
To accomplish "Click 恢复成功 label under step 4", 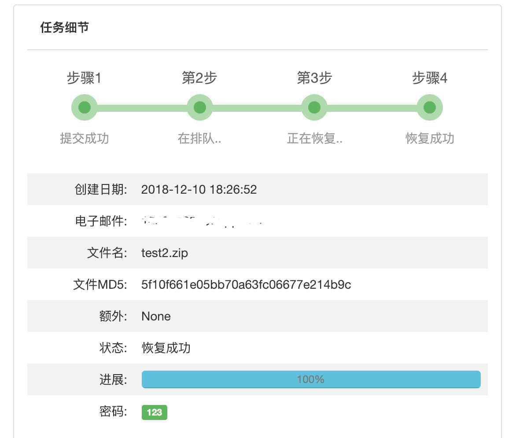I will 430,139.
